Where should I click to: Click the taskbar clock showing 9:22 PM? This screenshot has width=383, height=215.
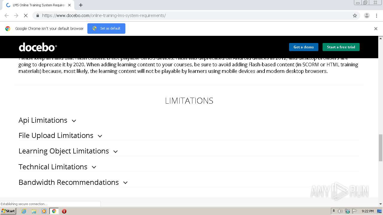(x=367, y=211)
